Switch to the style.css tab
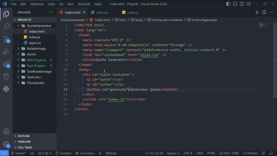Viewport: 277px width, 156px height. pos(102,13)
